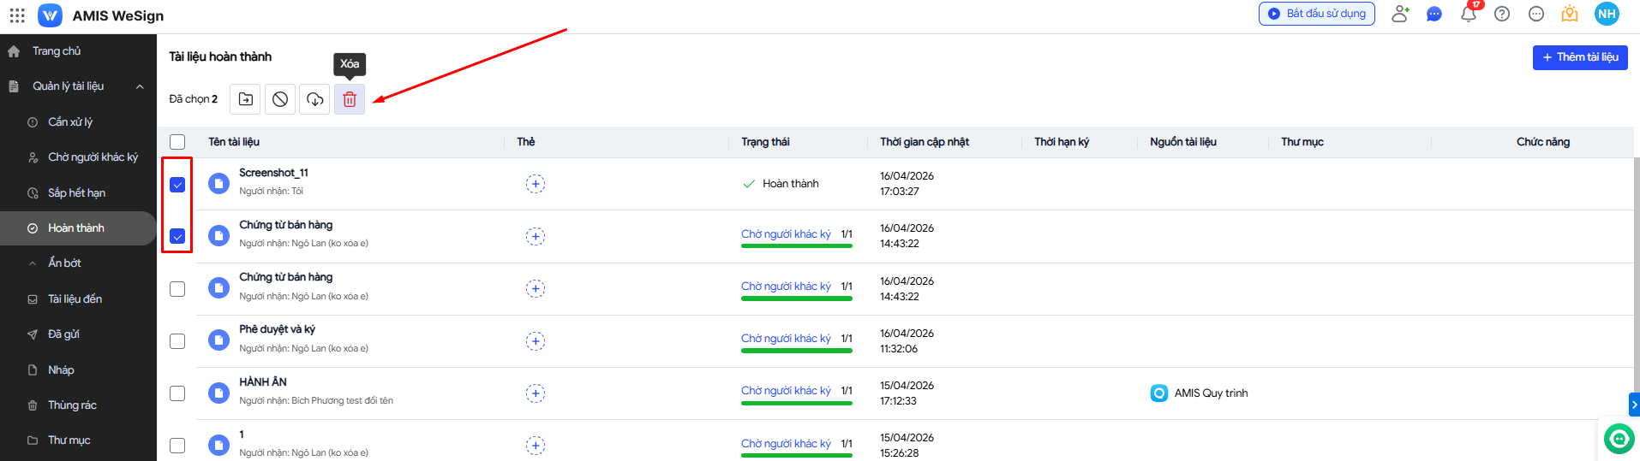Add tag to Screenshot_11 document
Viewport: 1640px width, 461px height.
pos(535,184)
